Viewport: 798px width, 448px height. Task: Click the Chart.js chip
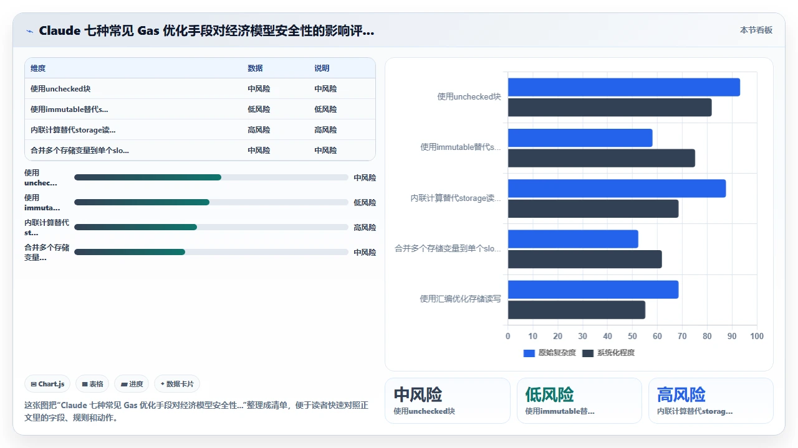pyautogui.click(x=48, y=384)
